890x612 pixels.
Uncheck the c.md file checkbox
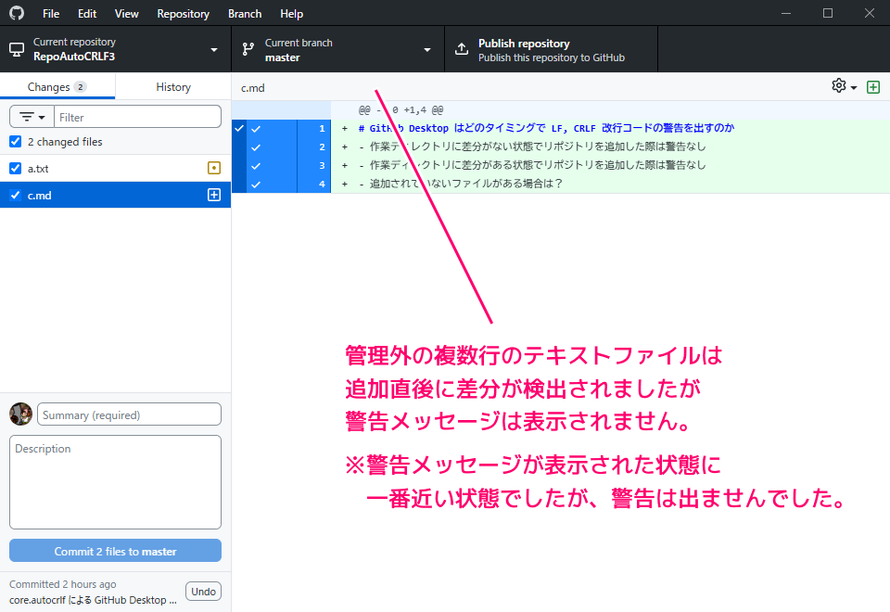click(15, 196)
